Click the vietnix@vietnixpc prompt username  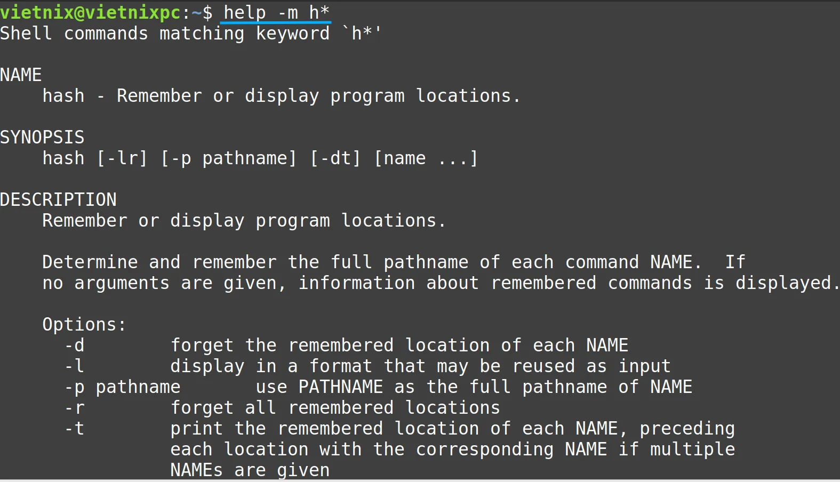click(x=91, y=12)
